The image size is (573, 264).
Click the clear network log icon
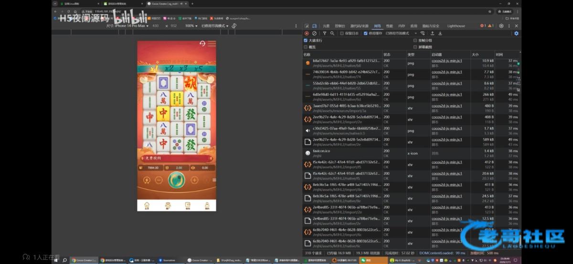point(314,33)
